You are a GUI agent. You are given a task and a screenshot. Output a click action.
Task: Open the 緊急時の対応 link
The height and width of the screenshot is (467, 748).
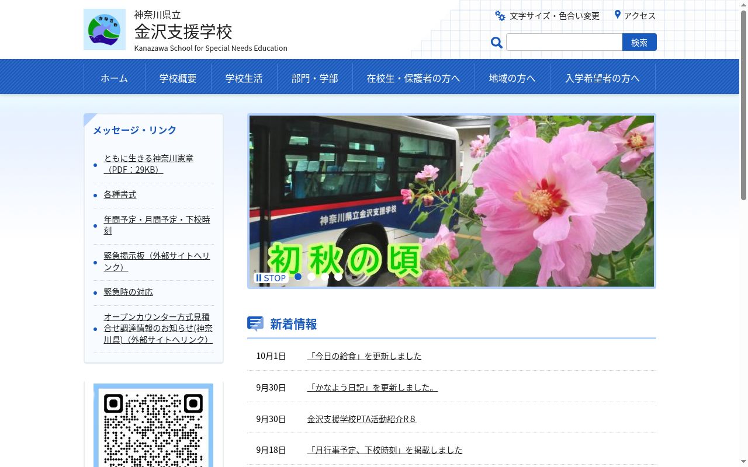128,292
